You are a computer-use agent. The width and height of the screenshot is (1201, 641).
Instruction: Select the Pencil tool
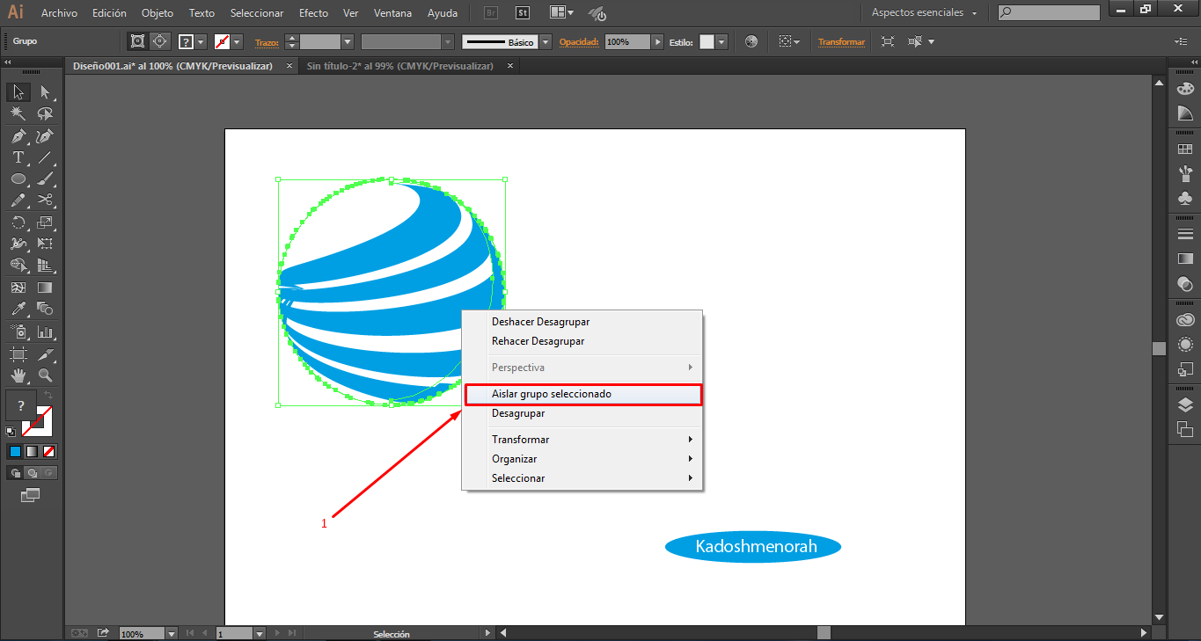point(18,200)
